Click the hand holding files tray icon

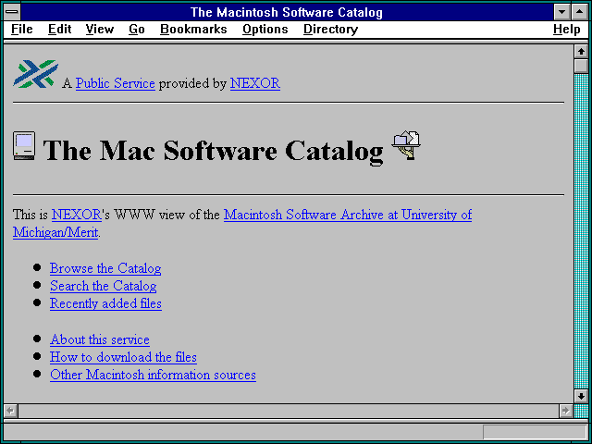pos(406,145)
